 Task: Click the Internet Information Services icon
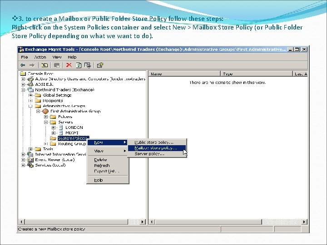pyautogui.click(x=30, y=154)
